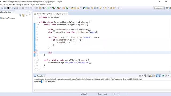Viewport: 171px width, 96px height.
Task: Click the Previous Annotation icon
Action: 106,8
